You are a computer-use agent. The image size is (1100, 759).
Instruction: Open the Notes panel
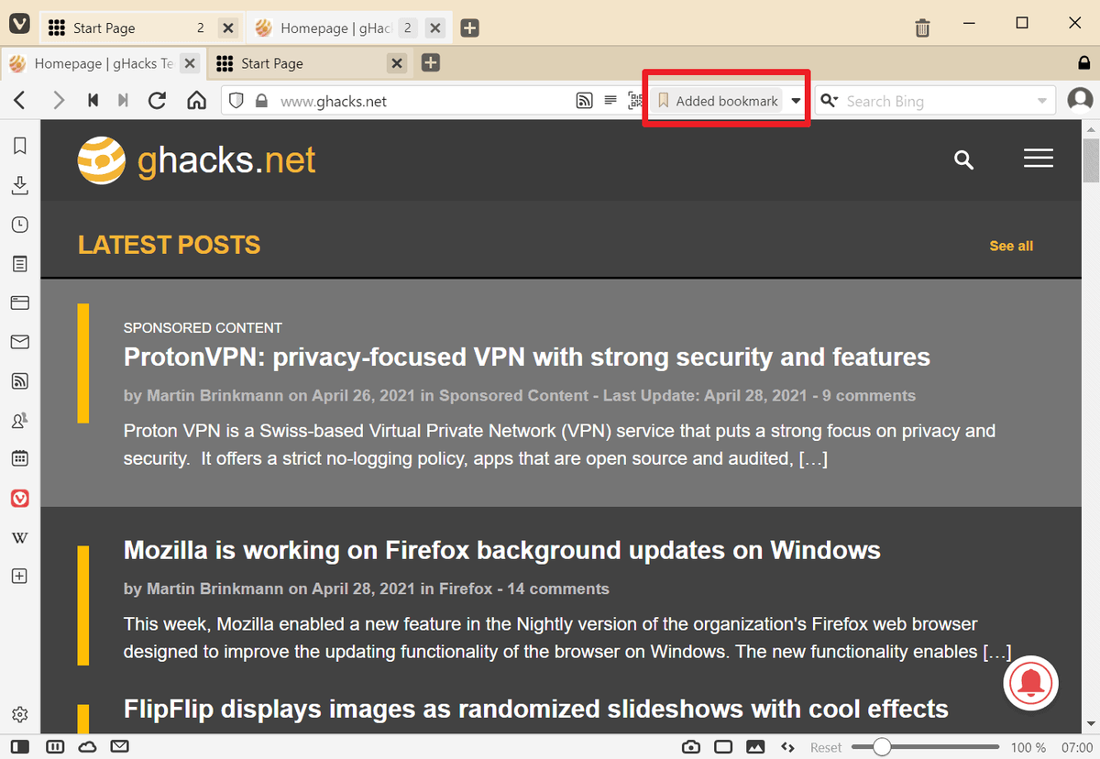coord(20,264)
